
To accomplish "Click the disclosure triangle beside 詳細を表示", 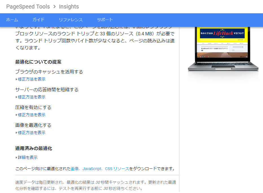I will click(16, 157).
